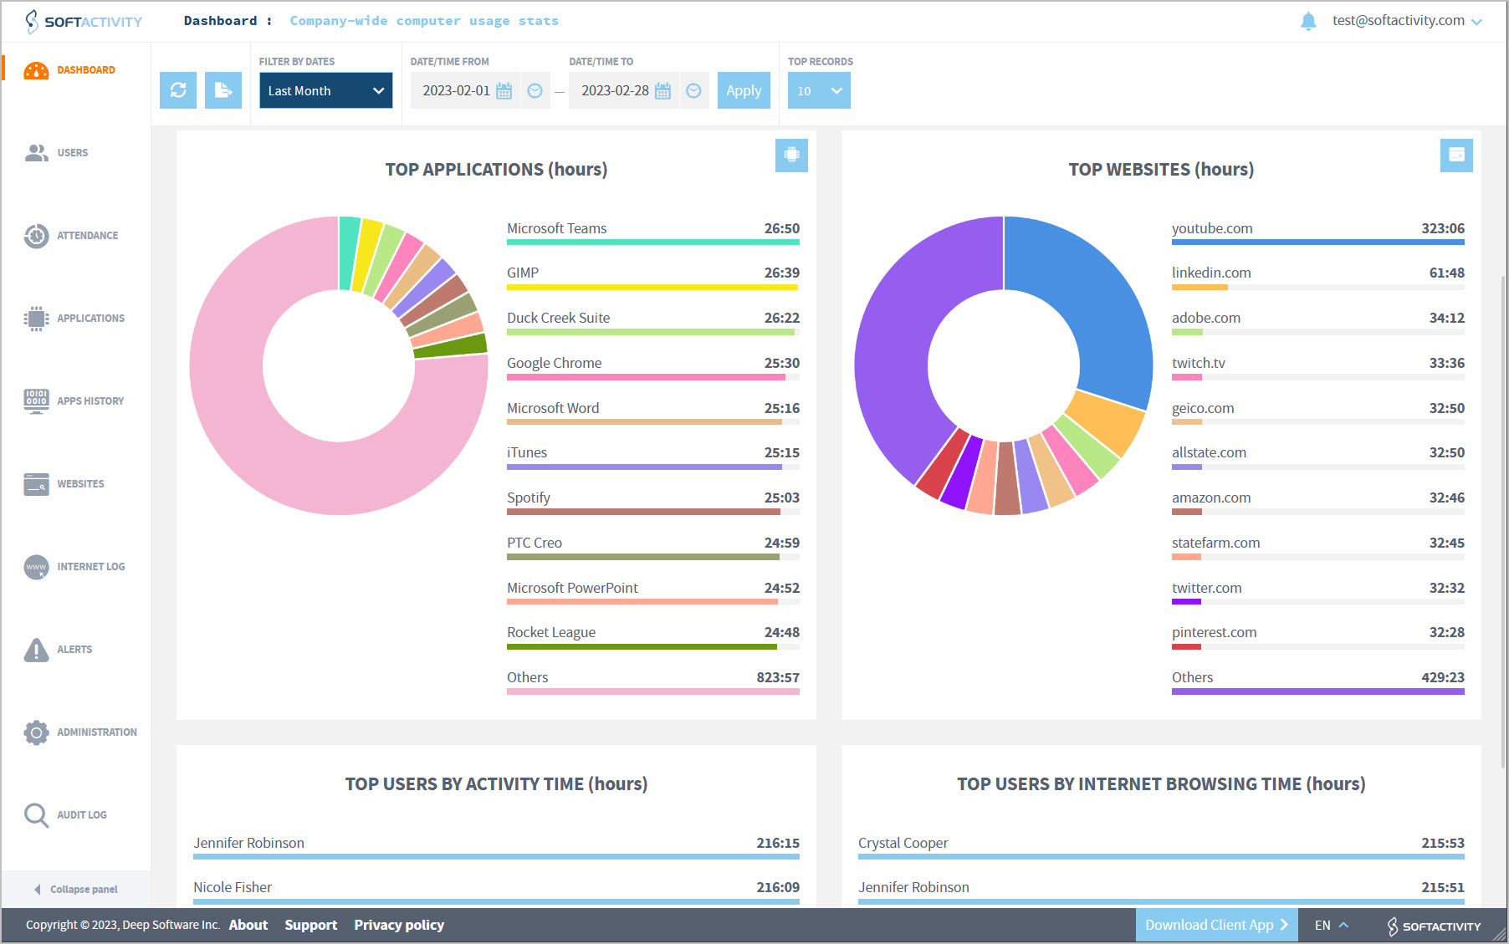Click Company-wide computer usage stats text
This screenshot has width=1509, height=944.
[424, 21]
